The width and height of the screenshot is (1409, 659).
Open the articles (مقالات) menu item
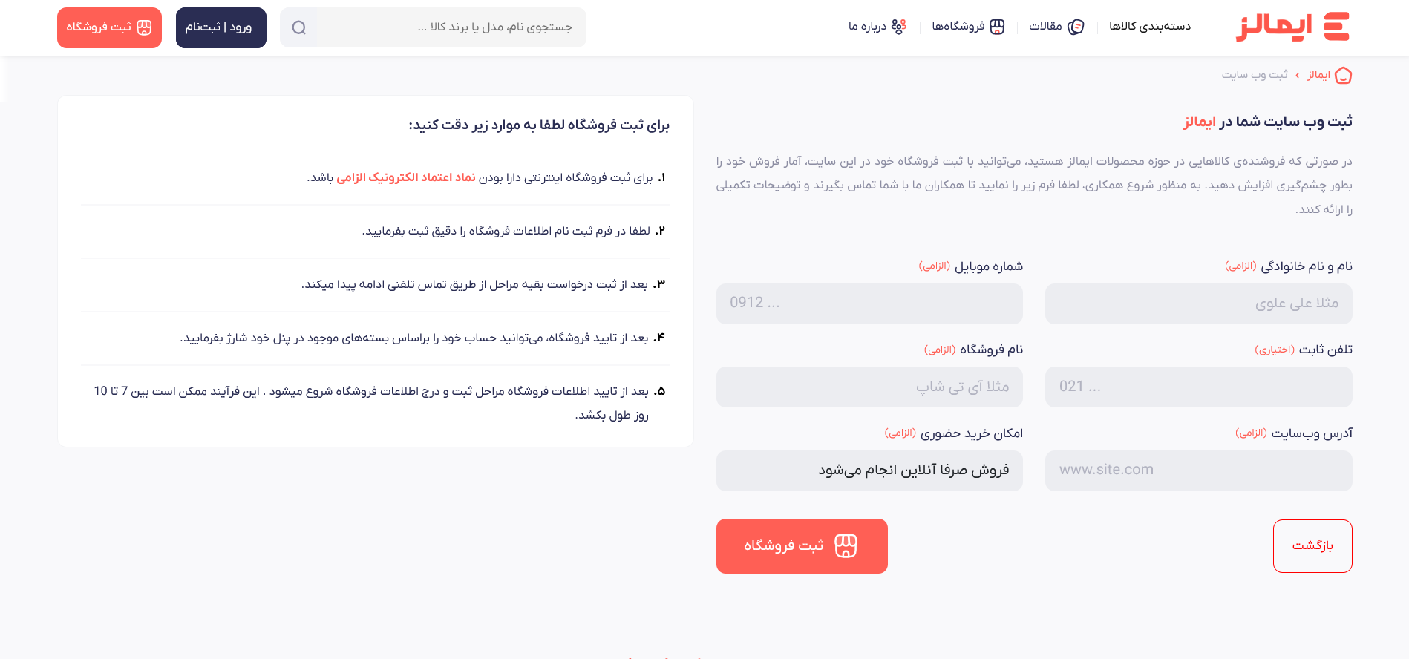point(1045,27)
